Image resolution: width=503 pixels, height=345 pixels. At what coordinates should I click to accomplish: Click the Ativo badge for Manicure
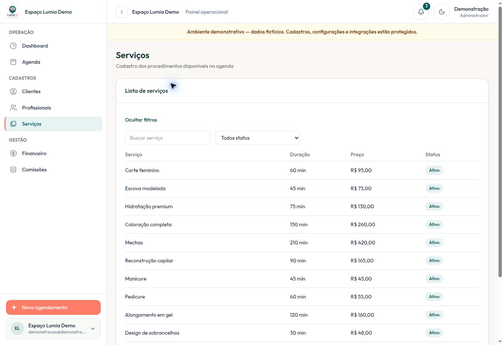pos(434,279)
